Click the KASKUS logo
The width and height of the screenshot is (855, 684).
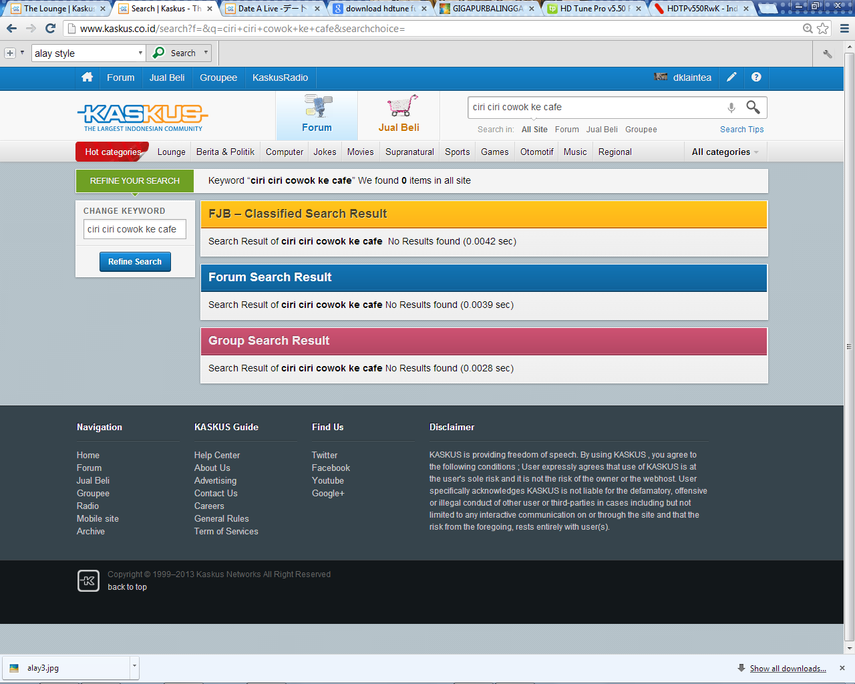(x=143, y=116)
